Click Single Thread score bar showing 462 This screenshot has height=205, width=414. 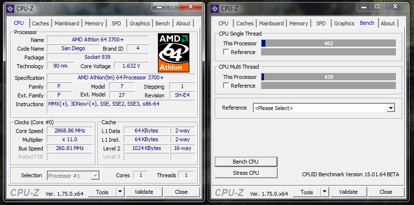(x=328, y=43)
